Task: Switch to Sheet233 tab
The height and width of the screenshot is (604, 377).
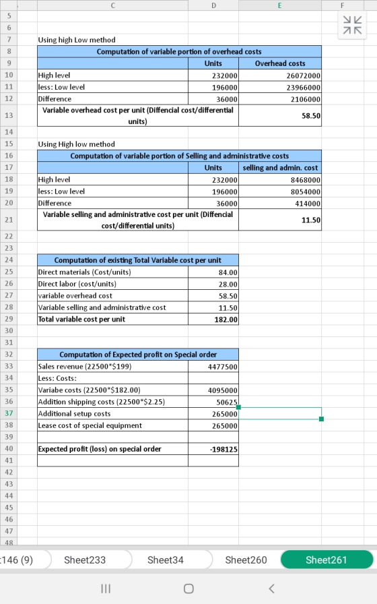Action: click(85, 560)
